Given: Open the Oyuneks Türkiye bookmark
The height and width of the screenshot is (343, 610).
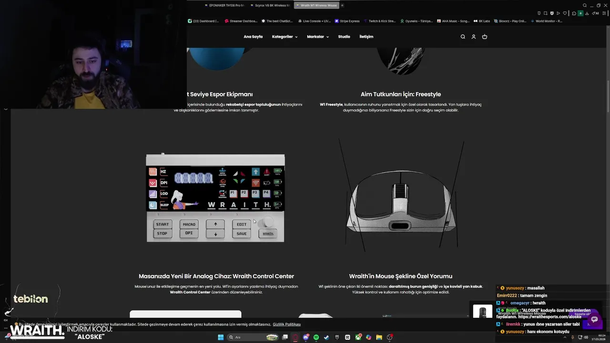Looking at the screenshot, I should tap(417, 21).
